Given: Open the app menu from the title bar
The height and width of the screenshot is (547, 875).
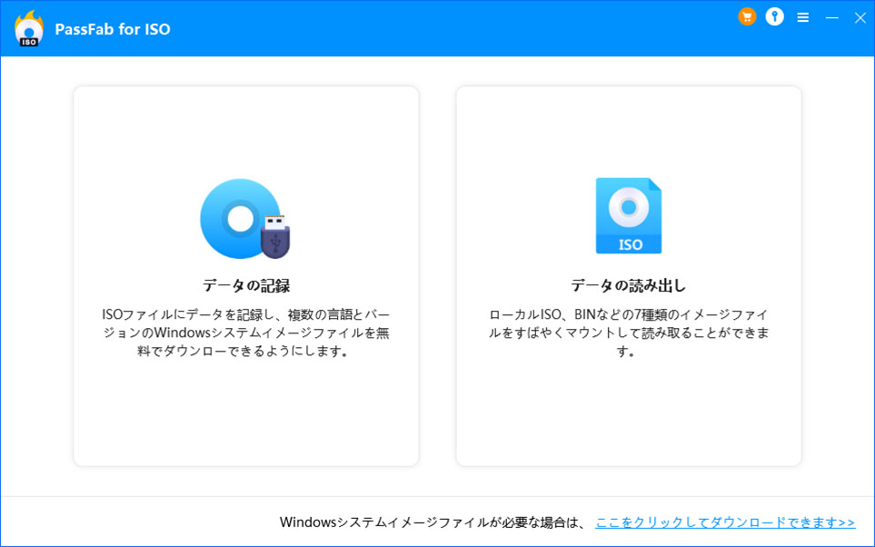Looking at the screenshot, I should 802,16.
